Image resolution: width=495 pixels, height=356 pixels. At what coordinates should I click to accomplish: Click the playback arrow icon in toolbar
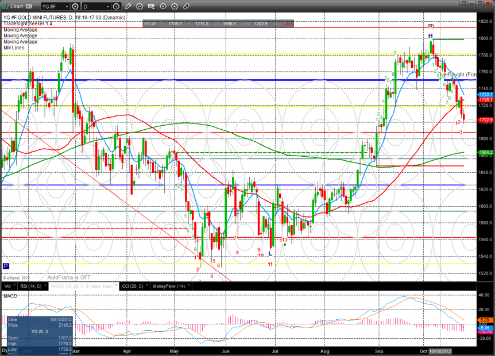pos(163,6)
